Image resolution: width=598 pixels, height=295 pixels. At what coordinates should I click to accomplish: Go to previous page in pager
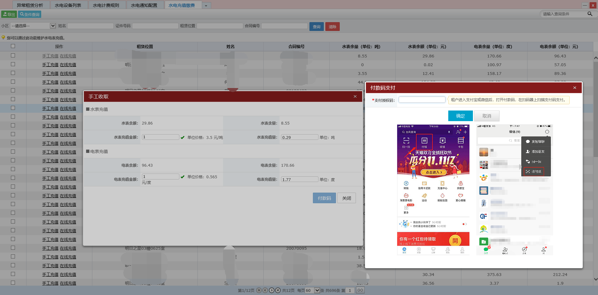265,290
